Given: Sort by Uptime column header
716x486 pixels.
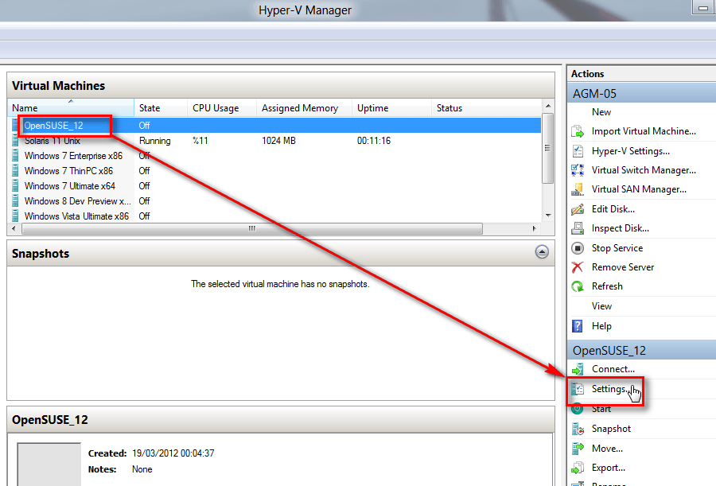Looking at the screenshot, I should tap(391, 108).
